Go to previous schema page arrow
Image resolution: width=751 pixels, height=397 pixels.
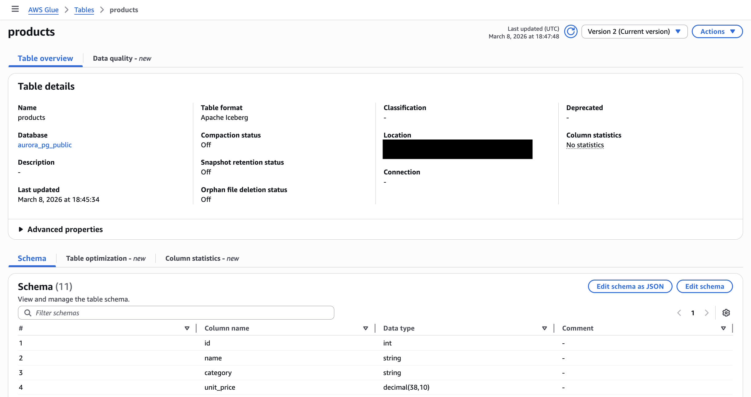click(x=679, y=313)
